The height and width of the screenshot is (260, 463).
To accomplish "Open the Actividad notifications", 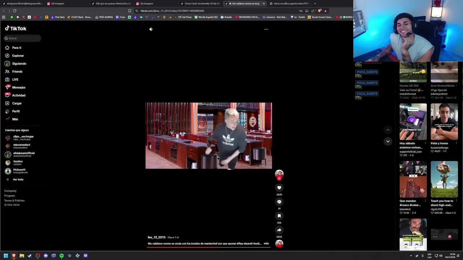I will (x=19, y=95).
